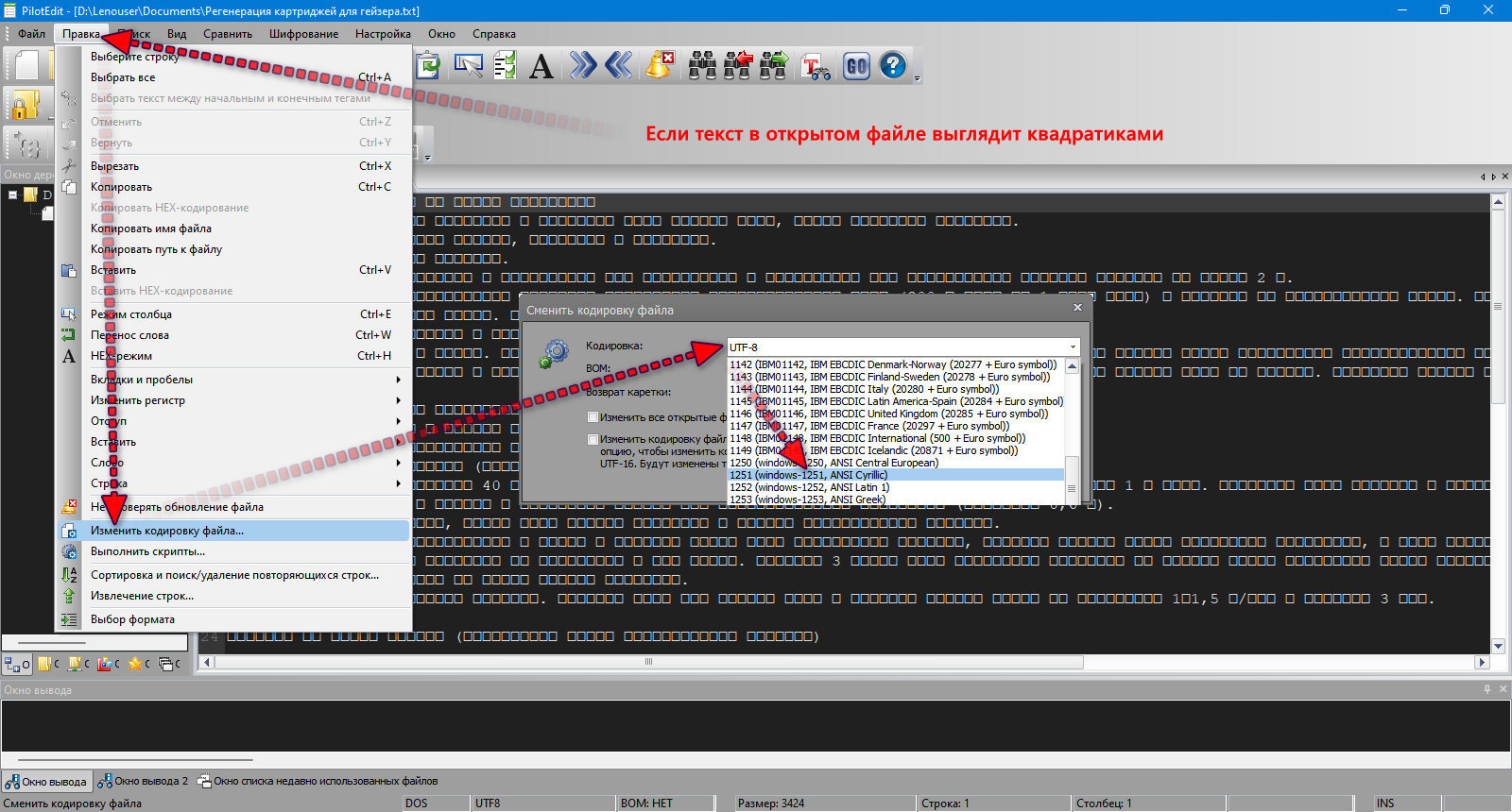The height and width of the screenshot is (812, 1512).
Task: Click the blue GO button icon
Action: point(856,65)
